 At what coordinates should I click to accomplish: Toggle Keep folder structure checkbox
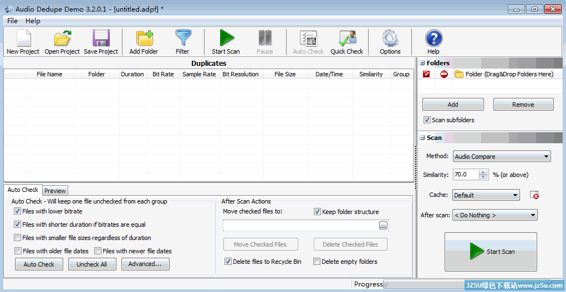click(317, 212)
